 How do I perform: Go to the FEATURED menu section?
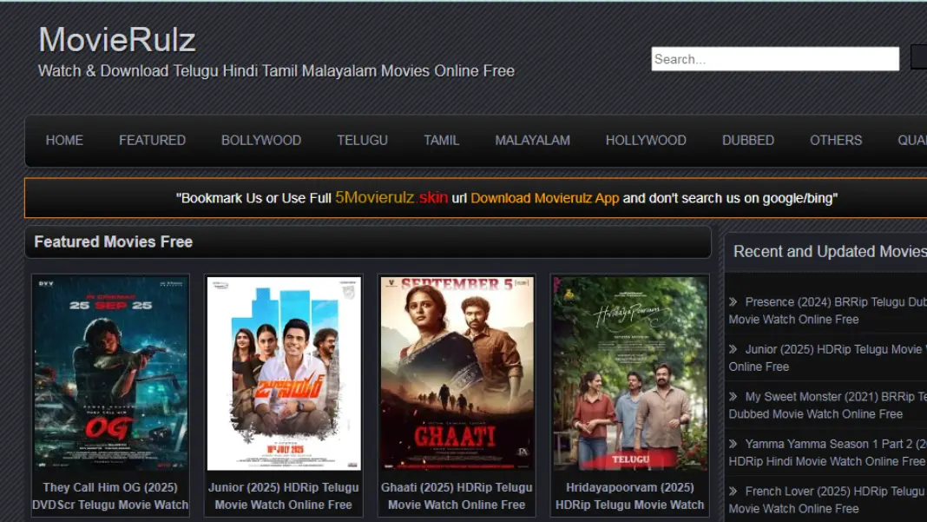(152, 140)
